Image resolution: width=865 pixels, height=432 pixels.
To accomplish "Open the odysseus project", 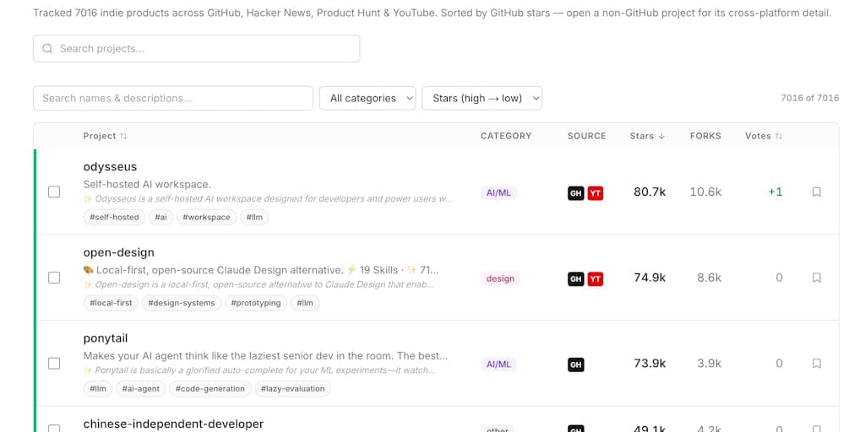I will pos(110,166).
